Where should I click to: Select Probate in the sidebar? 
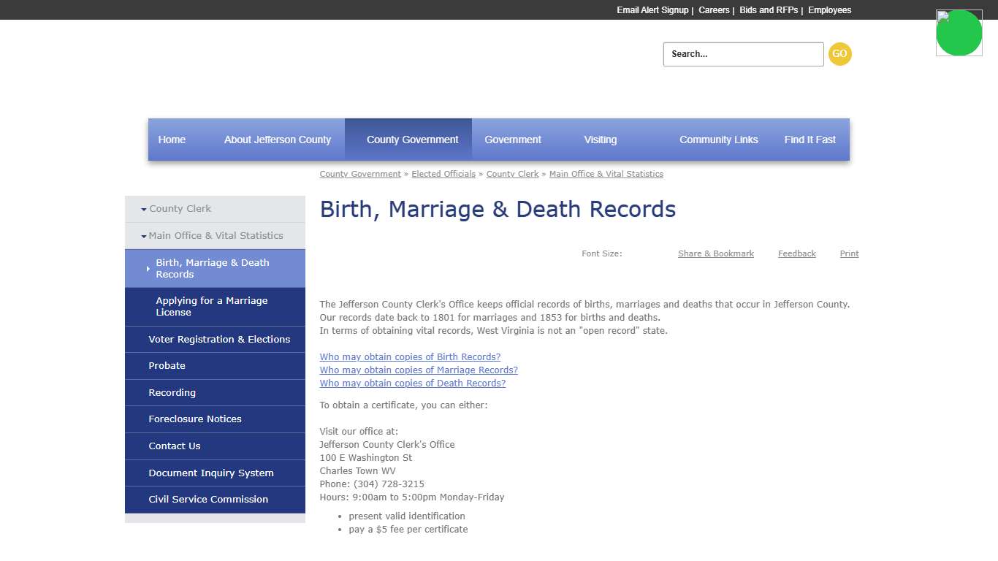167,366
